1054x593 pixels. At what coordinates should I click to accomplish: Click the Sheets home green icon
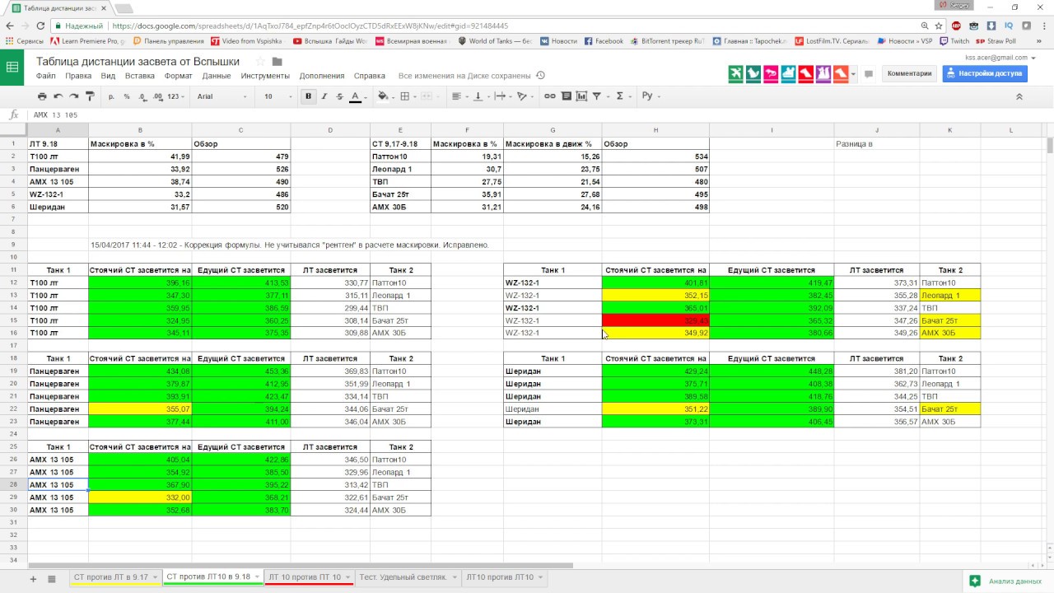point(12,68)
